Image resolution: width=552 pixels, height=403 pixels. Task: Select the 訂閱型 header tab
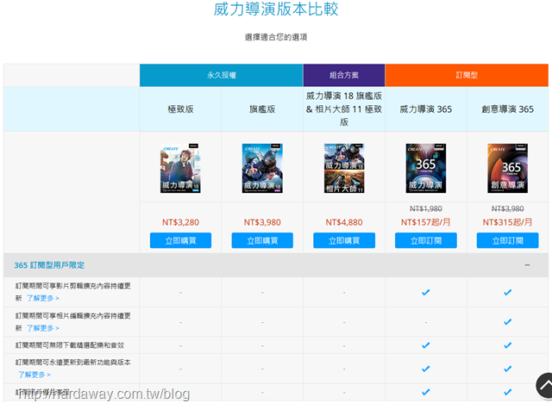[467, 75]
